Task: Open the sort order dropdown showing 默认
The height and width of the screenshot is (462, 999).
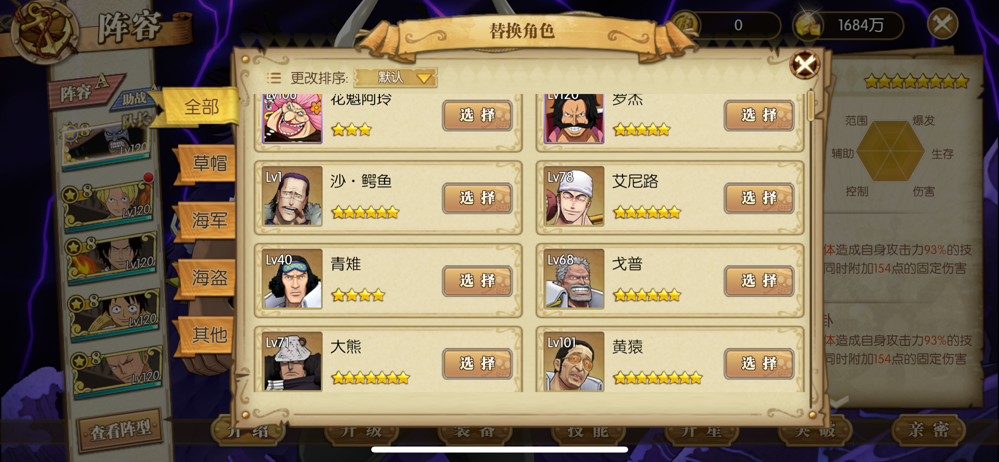Action: [x=395, y=77]
